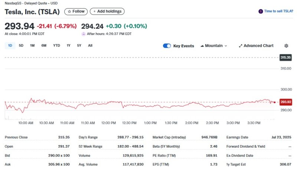
Task: Click the after-hours moon icon
Action: point(84,34)
